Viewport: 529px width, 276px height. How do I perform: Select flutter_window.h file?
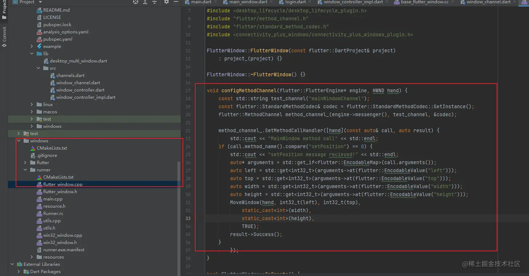tap(60, 192)
